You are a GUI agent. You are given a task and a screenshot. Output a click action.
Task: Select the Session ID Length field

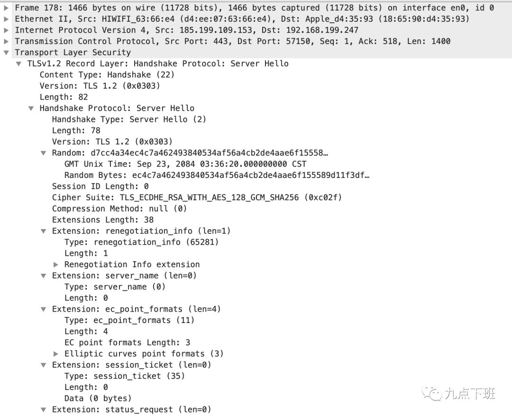click(x=100, y=186)
